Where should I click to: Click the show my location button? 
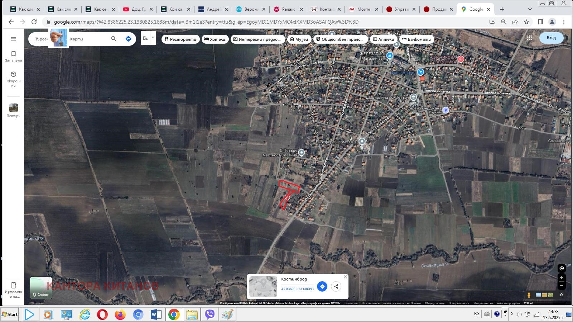tap(562, 268)
